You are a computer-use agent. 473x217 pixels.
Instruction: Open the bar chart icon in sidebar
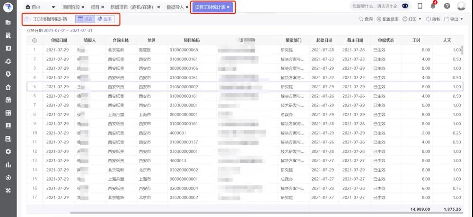8,165
